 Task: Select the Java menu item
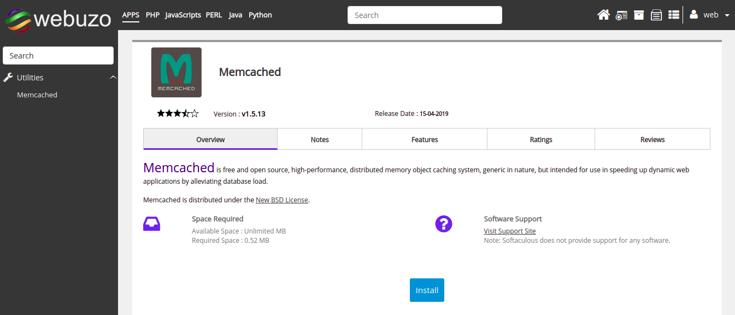point(236,15)
